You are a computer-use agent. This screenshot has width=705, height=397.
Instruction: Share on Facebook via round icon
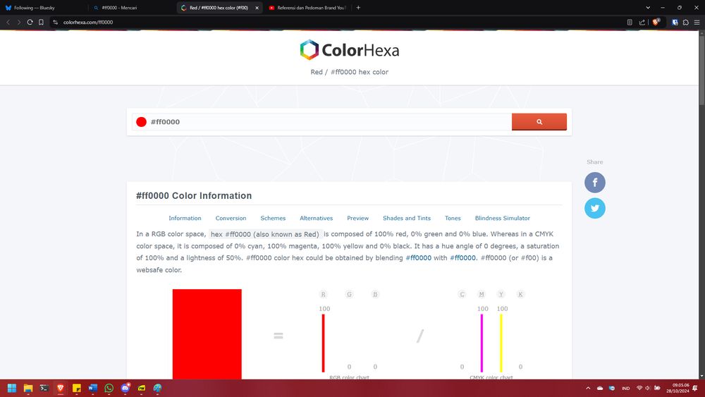(x=595, y=183)
